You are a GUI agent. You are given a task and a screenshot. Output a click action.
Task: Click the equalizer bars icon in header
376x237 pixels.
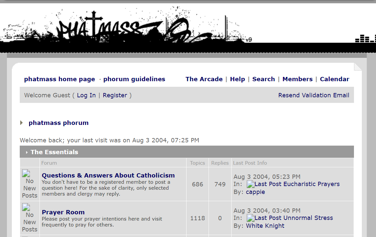click(x=365, y=38)
